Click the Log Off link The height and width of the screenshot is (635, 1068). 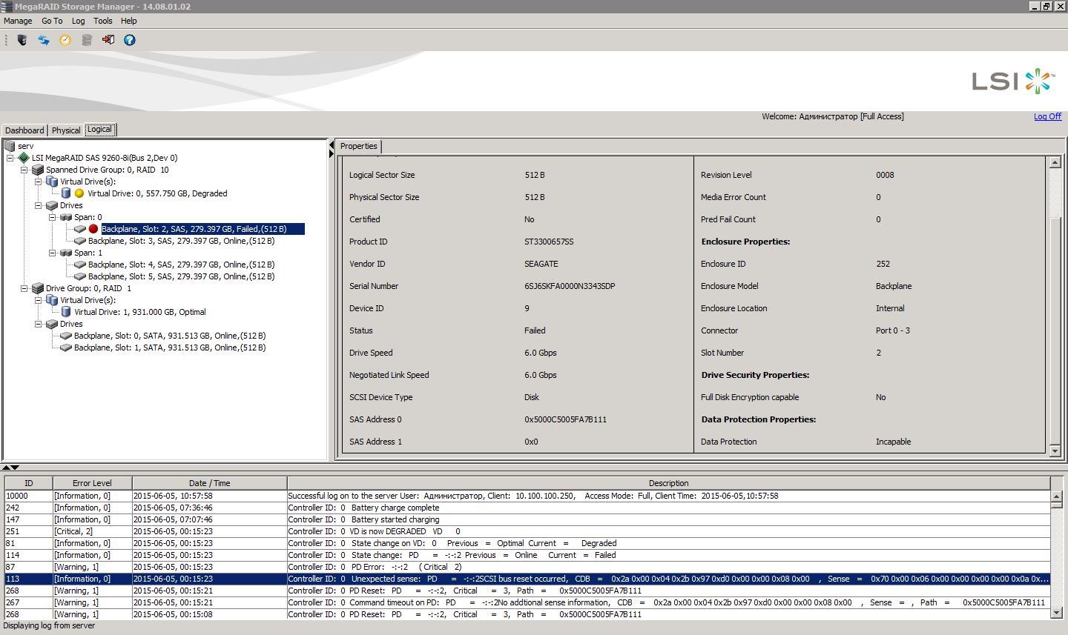tap(1047, 116)
